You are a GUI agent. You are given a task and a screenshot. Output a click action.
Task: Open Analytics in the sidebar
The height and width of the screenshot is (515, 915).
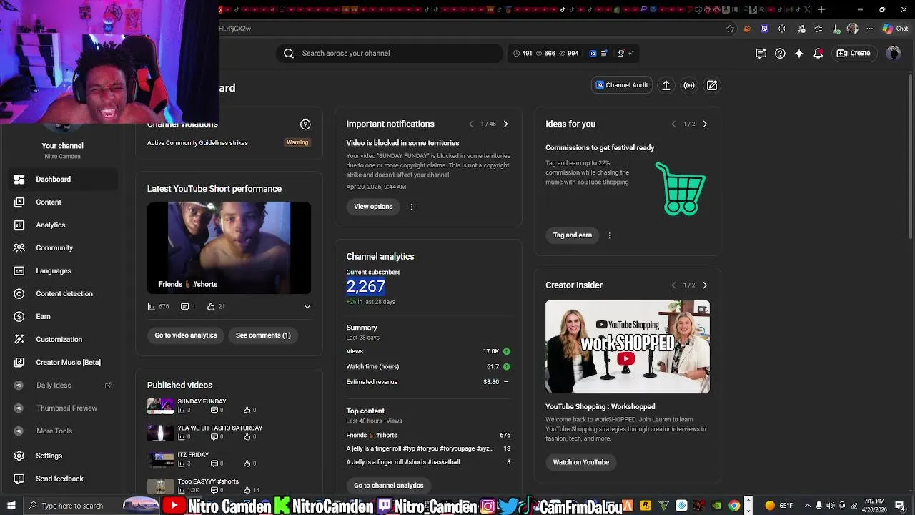(63, 225)
